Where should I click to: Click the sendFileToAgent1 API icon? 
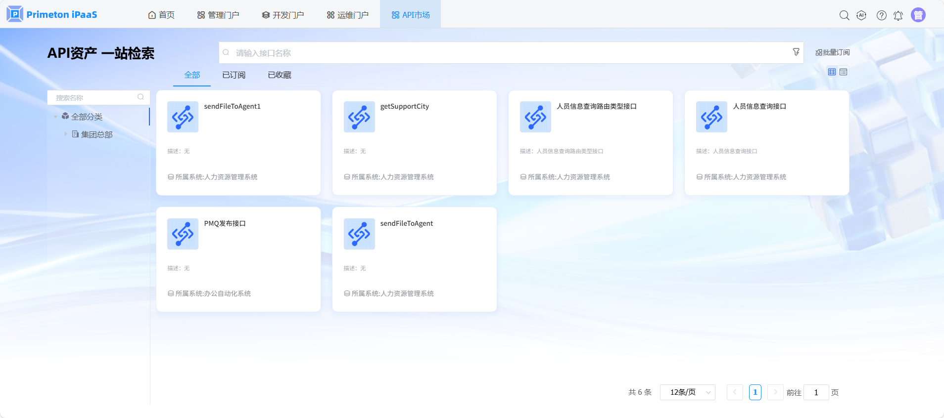coord(183,117)
